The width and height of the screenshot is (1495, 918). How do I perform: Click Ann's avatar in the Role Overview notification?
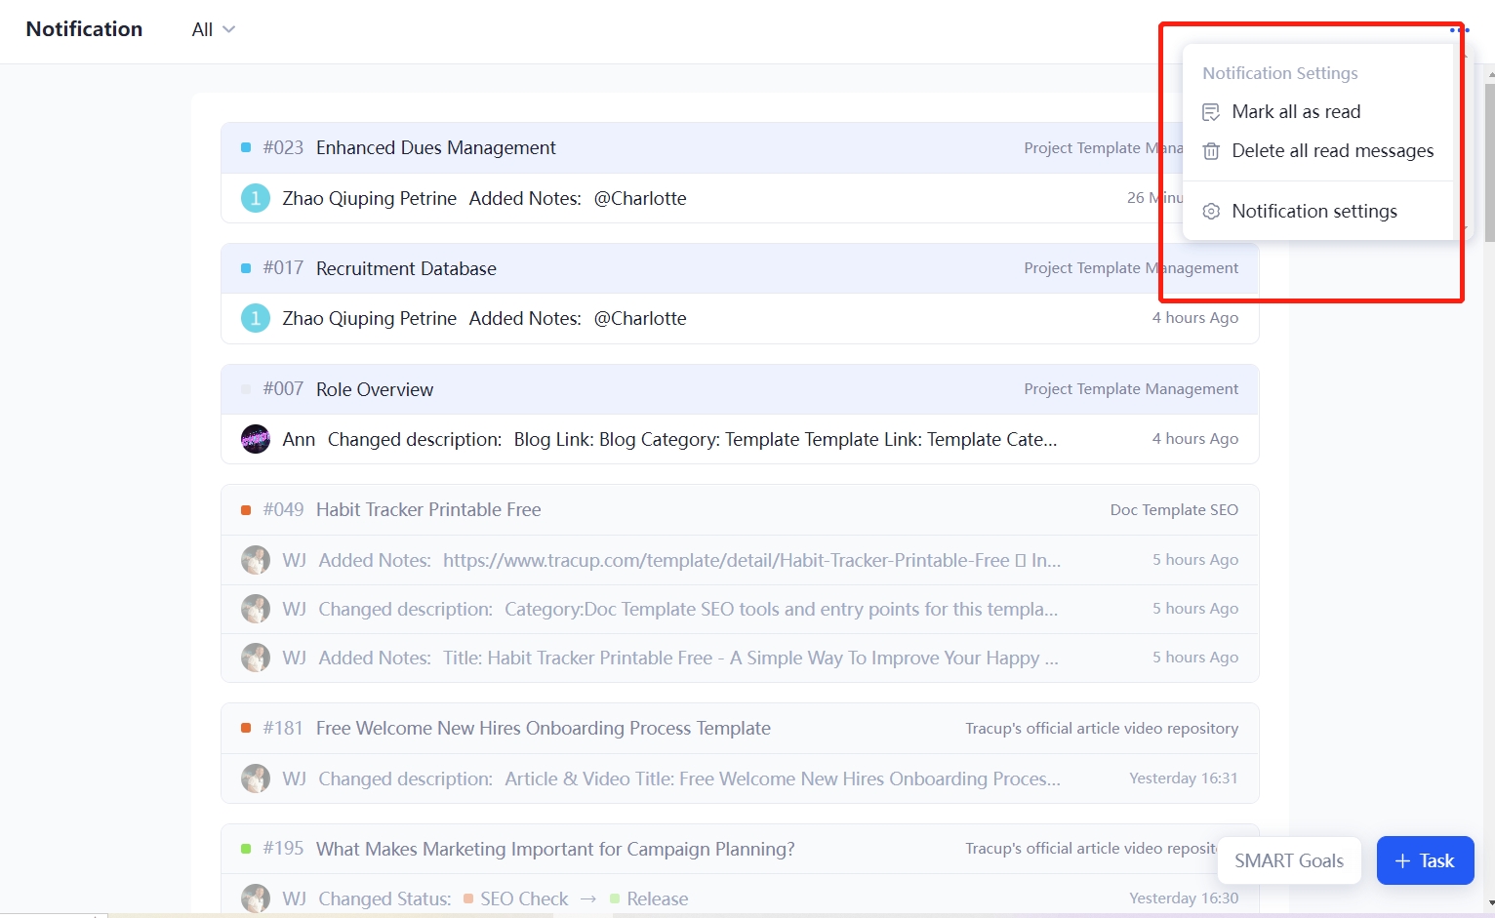[x=255, y=439]
